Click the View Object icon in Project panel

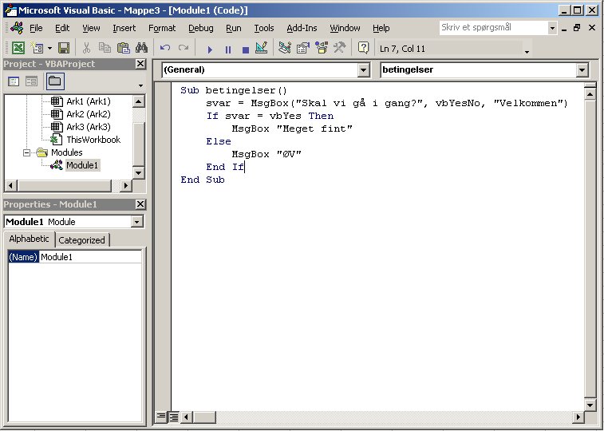[x=32, y=81]
